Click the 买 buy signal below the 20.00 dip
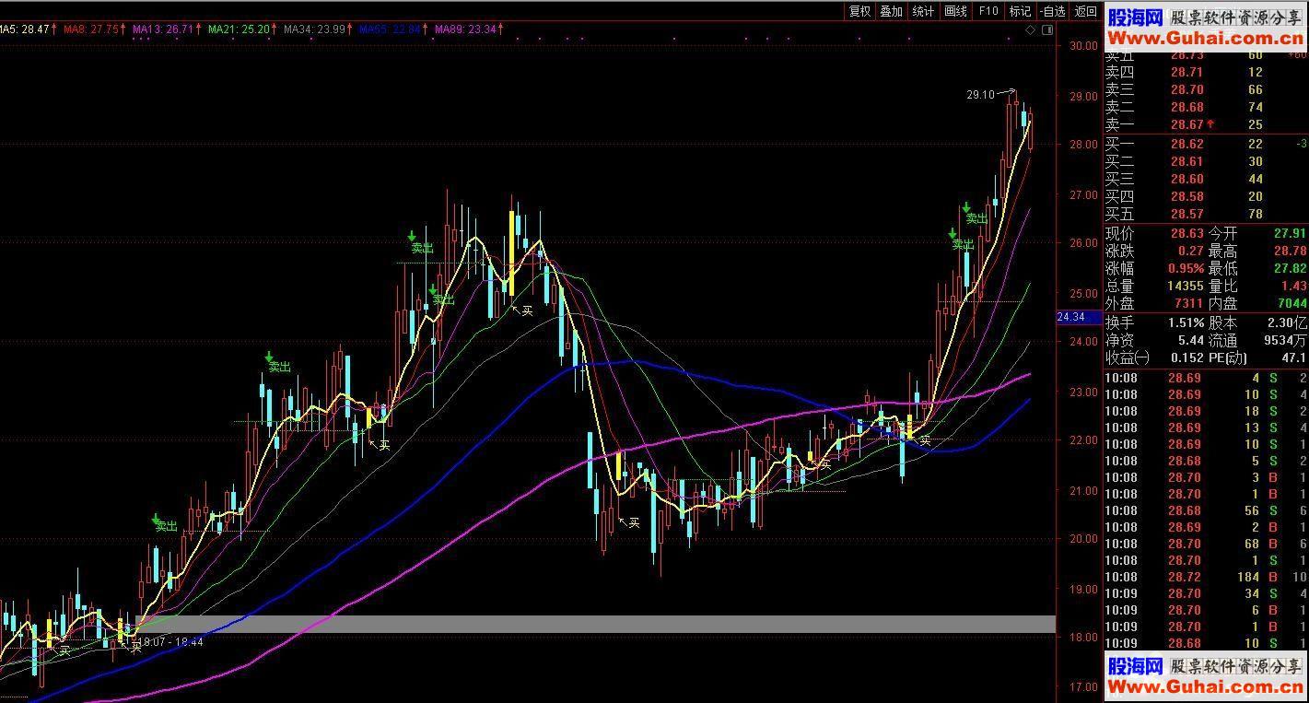Viewport: 1309px width, 703px height. point(634,522)
